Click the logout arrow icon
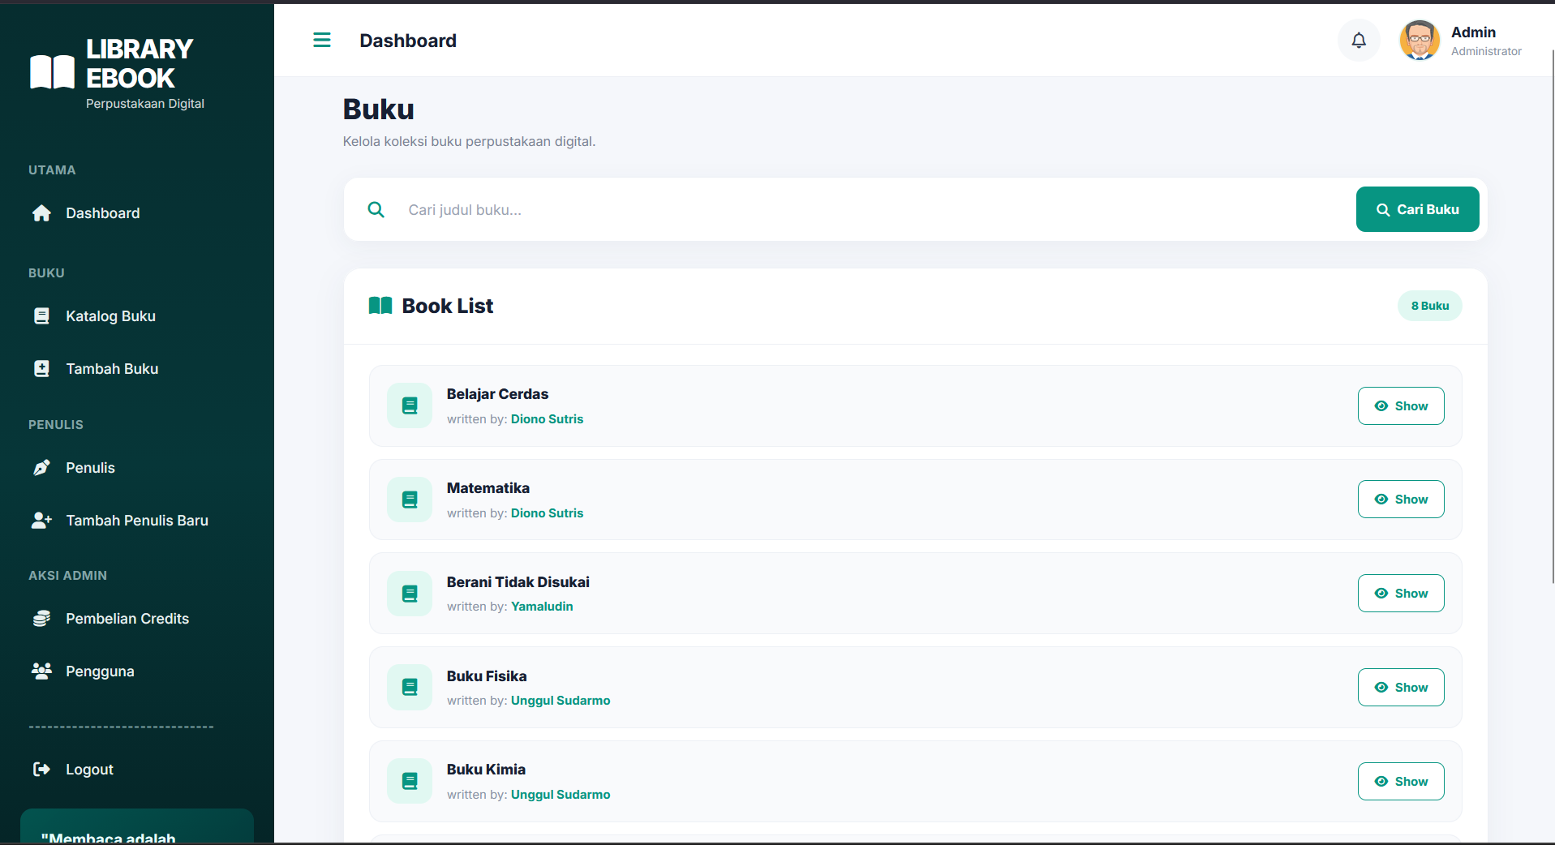This screenshot has height=845, width=1555. pyautogui.click(x=41, y=770)
